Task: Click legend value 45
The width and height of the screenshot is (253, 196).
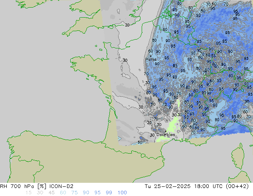Action: coord(51,193)
